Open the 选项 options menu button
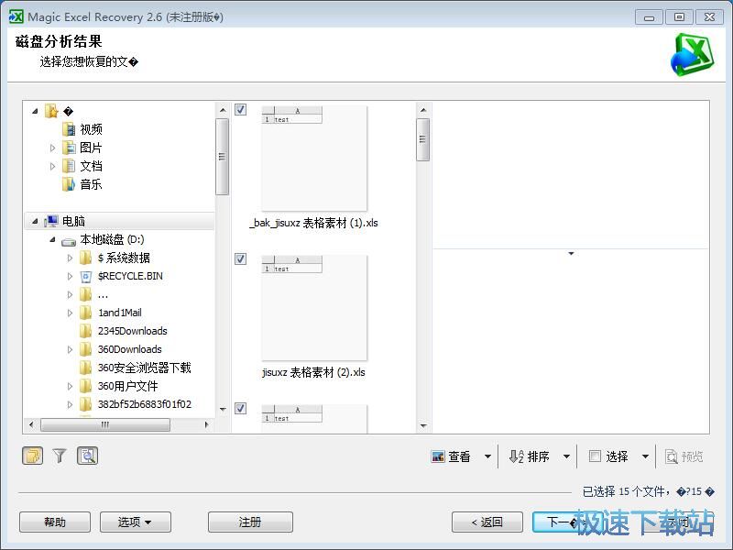Viewport: 733px width, 550px height. (x=134, y=522)
